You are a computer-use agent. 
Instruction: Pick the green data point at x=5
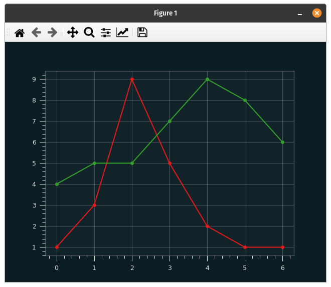245,100
